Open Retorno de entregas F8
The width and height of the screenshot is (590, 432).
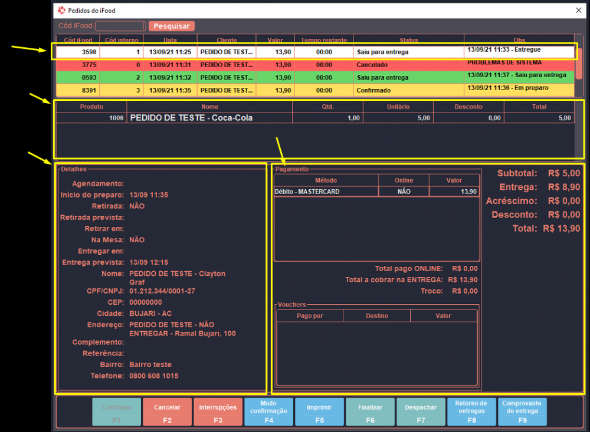(x=471, y=411)
